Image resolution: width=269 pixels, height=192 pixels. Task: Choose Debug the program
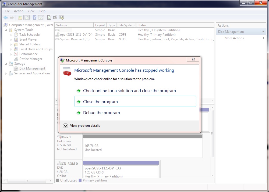point(135,113)
